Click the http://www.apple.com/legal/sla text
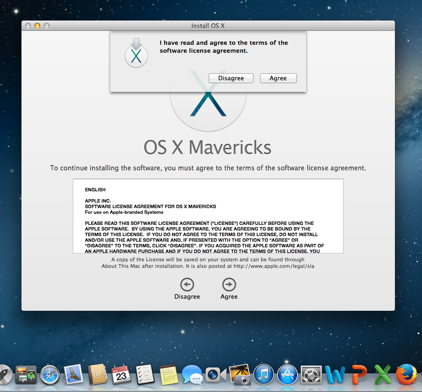The height and width of the screenshot is (392, 422). click(274, 266)
